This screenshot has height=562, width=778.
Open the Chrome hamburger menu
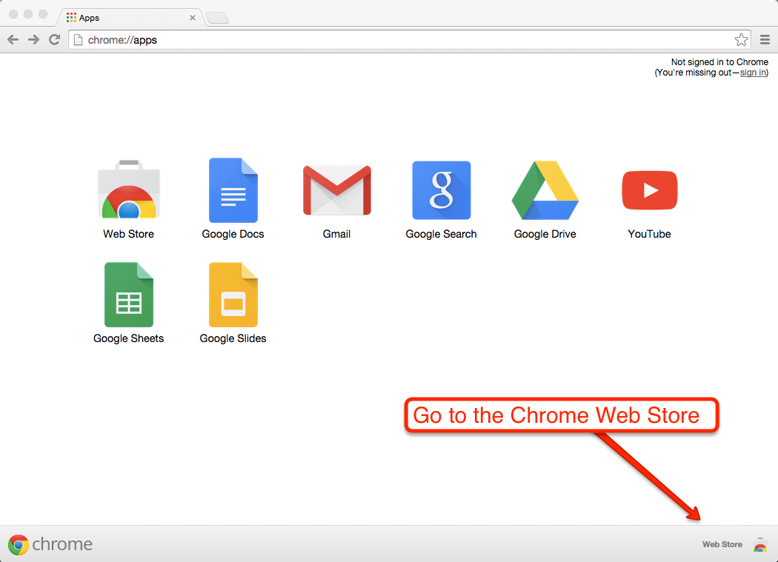point(765,40)
